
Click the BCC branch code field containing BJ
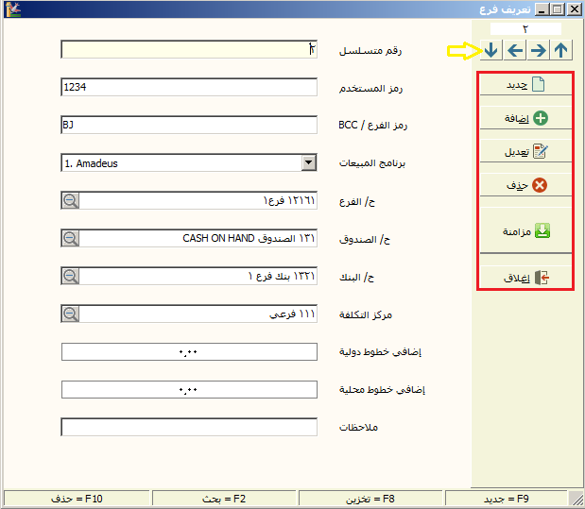[x=189, y=125]
